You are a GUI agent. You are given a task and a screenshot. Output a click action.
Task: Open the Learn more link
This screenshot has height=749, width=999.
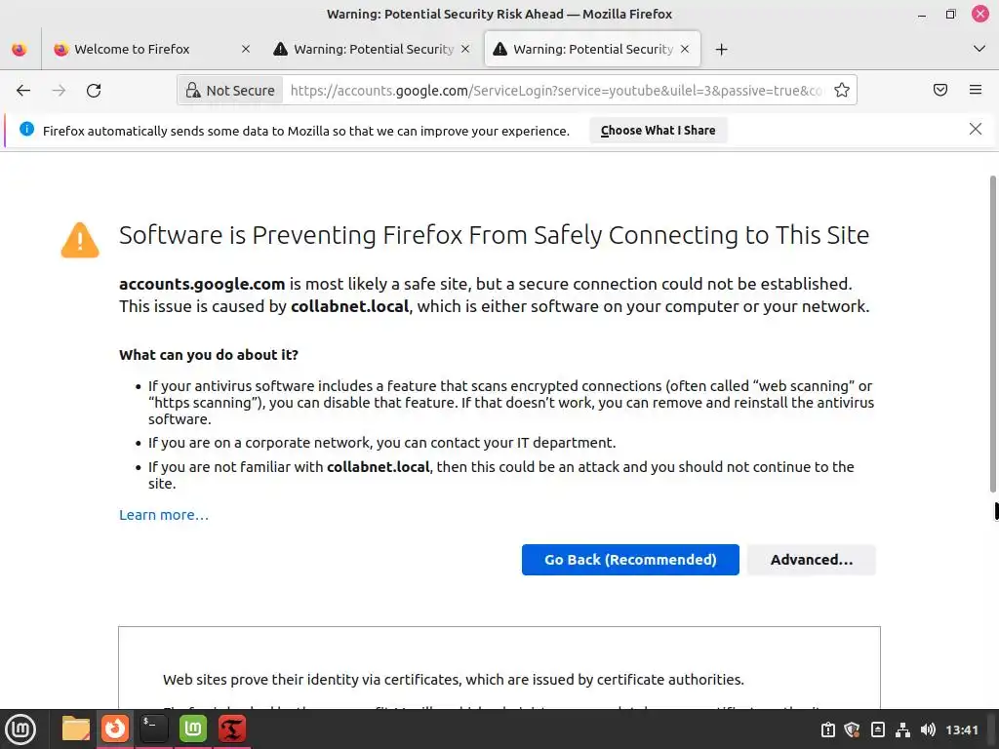[x=164, y=515]
